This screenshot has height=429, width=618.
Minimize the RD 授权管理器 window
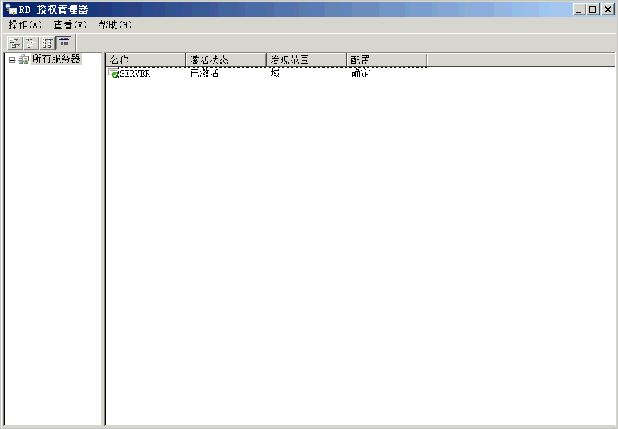tap(579, 9)
